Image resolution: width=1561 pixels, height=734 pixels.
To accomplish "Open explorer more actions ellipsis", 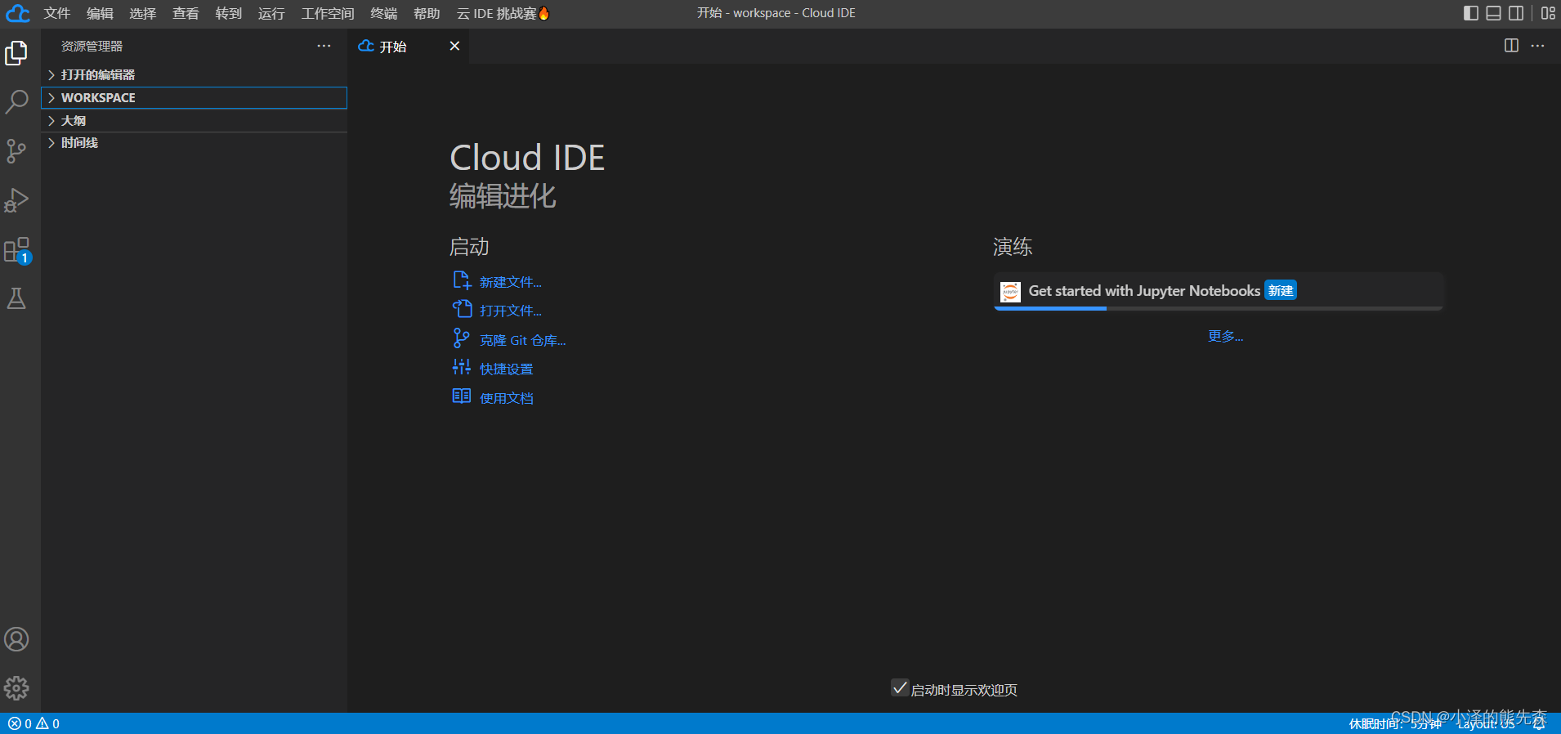I will point(324,46).
